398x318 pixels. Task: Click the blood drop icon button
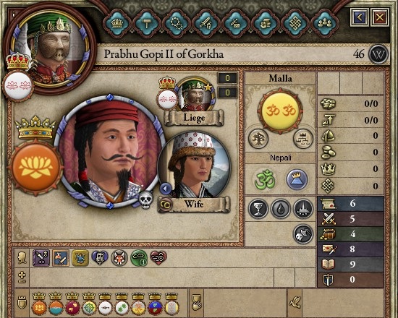pyautogui.click(x=280, y=209)
